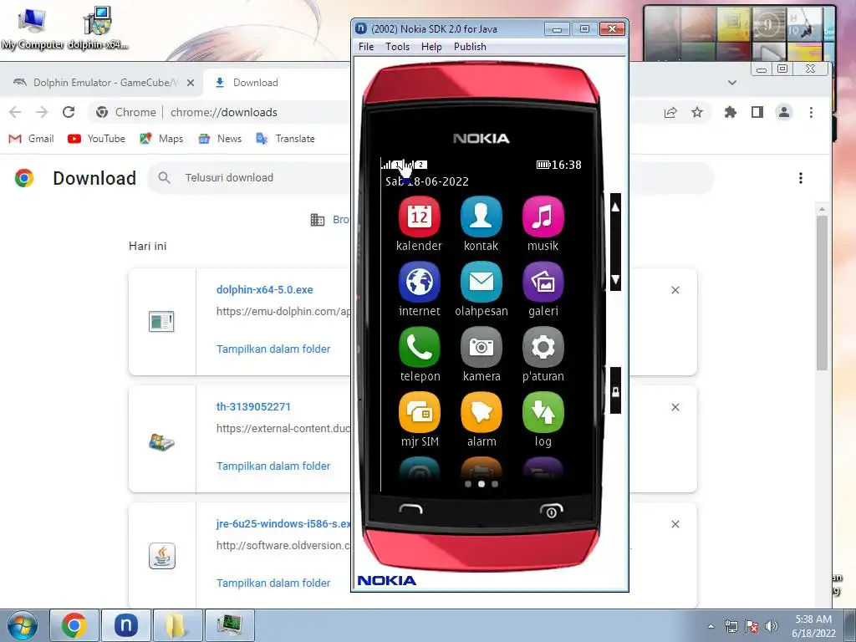Open Chrome extensions puzzle icon

click(x=730, y=113)
